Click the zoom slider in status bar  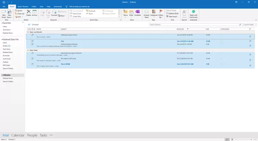pos(244,139)
